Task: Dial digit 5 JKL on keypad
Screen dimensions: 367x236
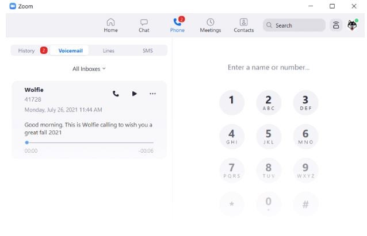Action: click(269, 137)
